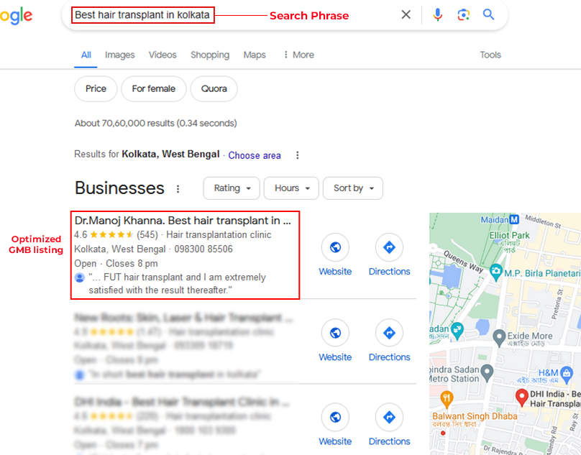Start voice search with microphone icon

click(x=438, y=15)
